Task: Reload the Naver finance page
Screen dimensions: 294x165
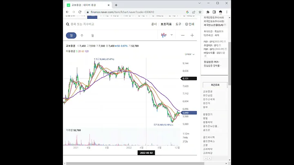Action: coord(80,12)
